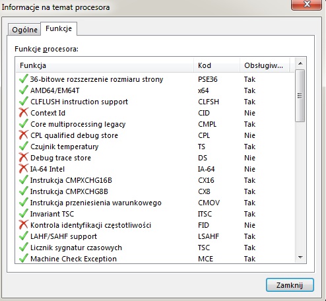Select the Funkcje tab

pos(59,28)
